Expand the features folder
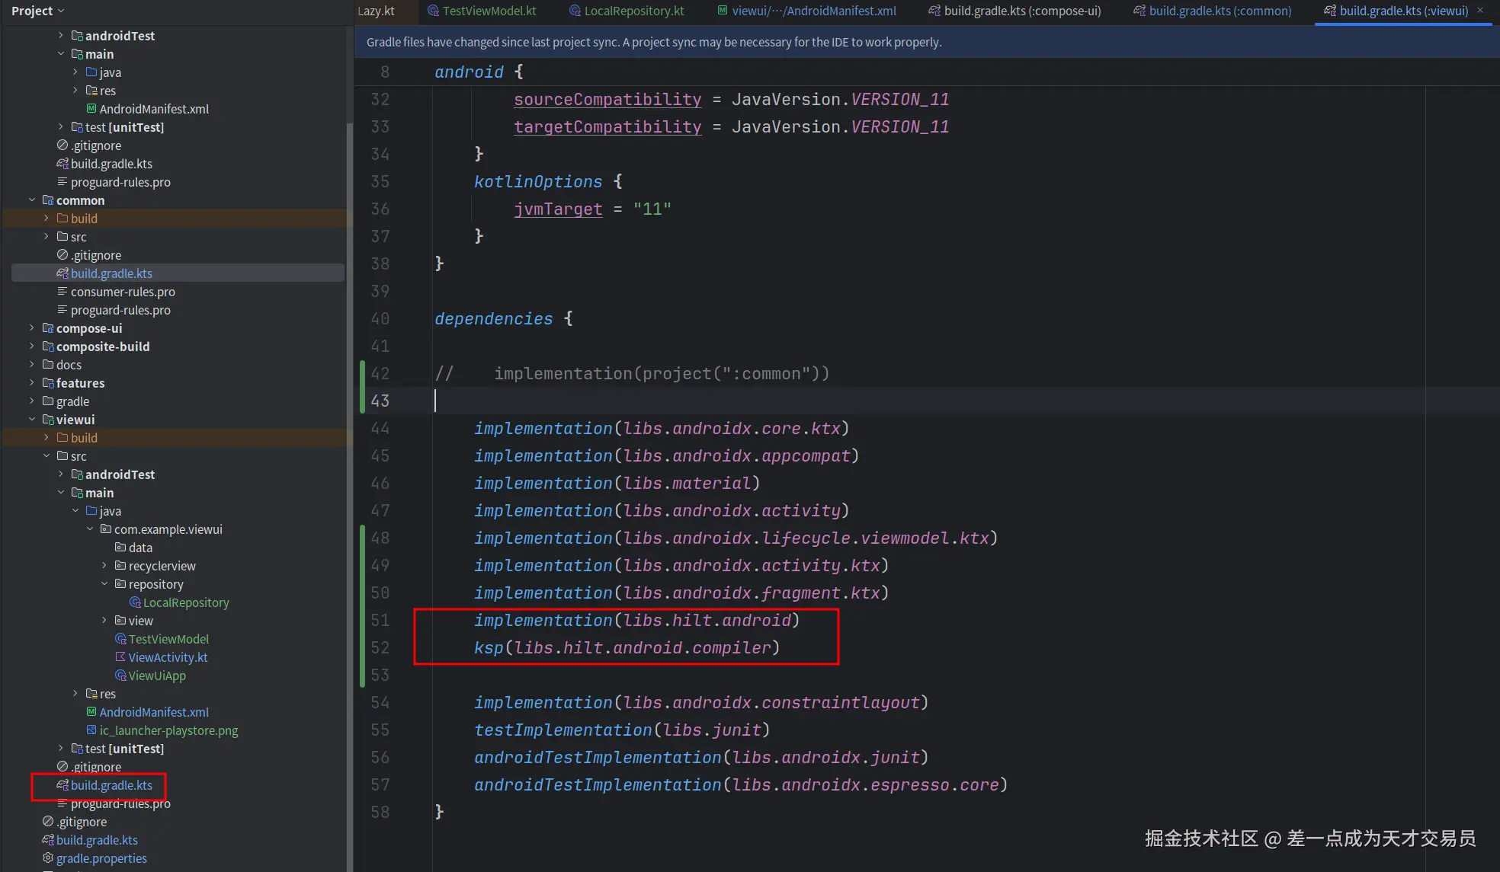The image size is (1500, 872). click(32, 383)
